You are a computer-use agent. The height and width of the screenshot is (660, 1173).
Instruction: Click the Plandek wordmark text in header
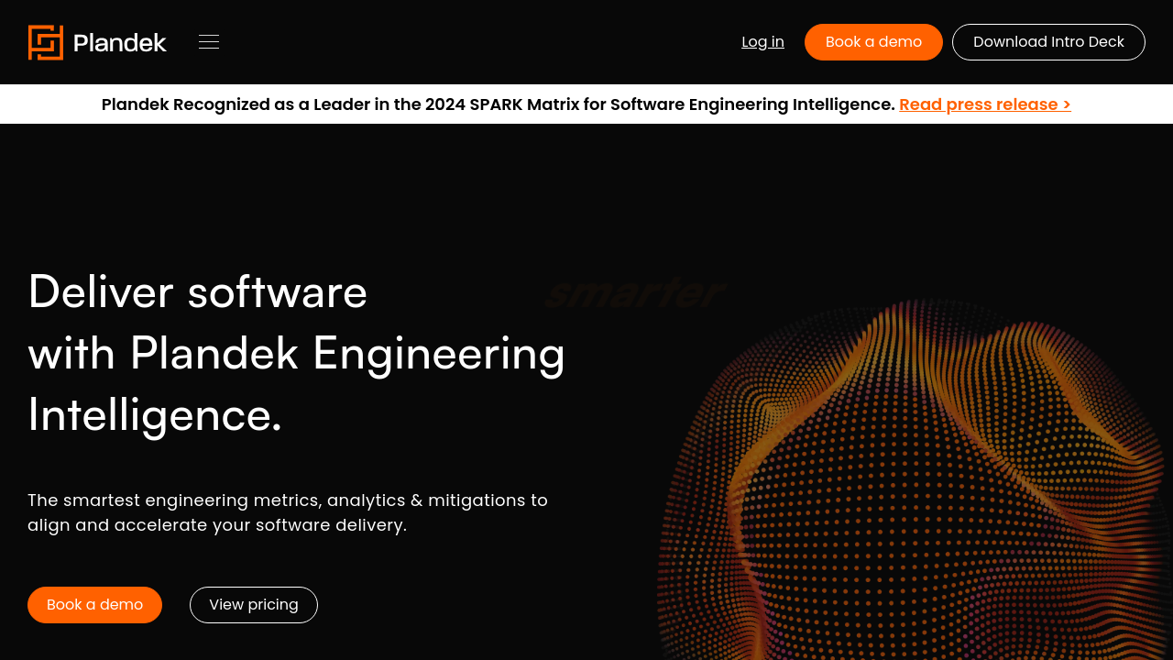(119, 42)
